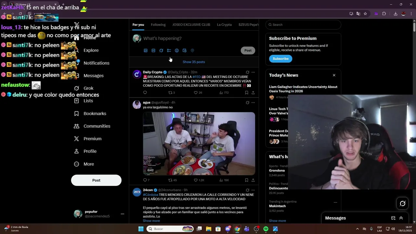Click the Grok enhance icon in composer
Screen dimensions: 416x234
[x=161, y=51]
